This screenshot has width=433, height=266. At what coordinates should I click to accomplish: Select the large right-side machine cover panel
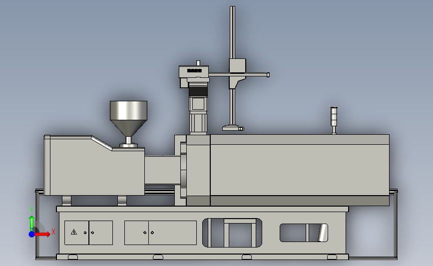click(x=300, y=170)
